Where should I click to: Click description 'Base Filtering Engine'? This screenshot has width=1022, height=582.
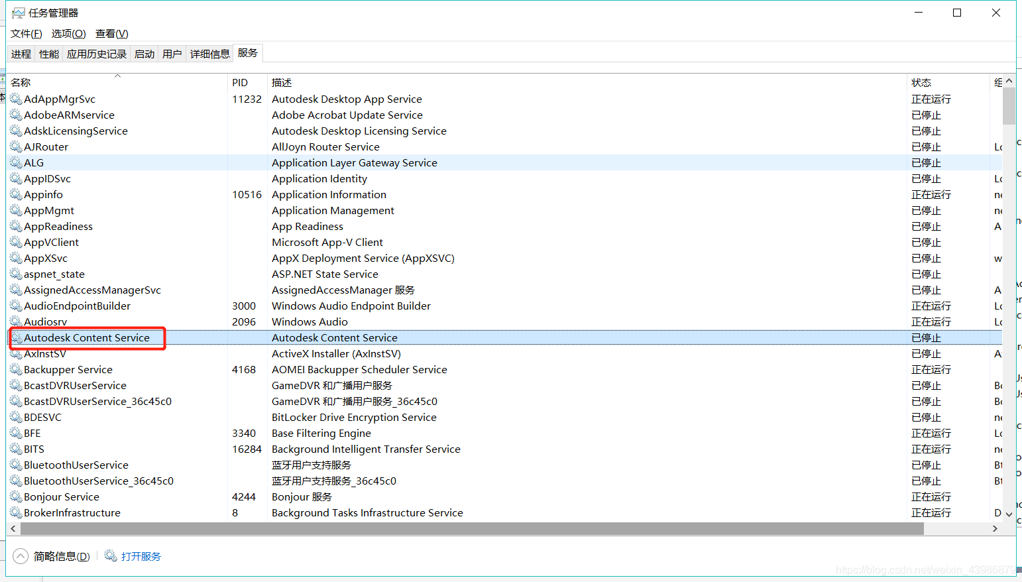coord(321,433)
